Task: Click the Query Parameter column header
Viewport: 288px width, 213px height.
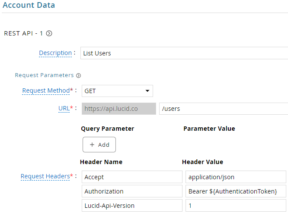Action: point(107,129)
